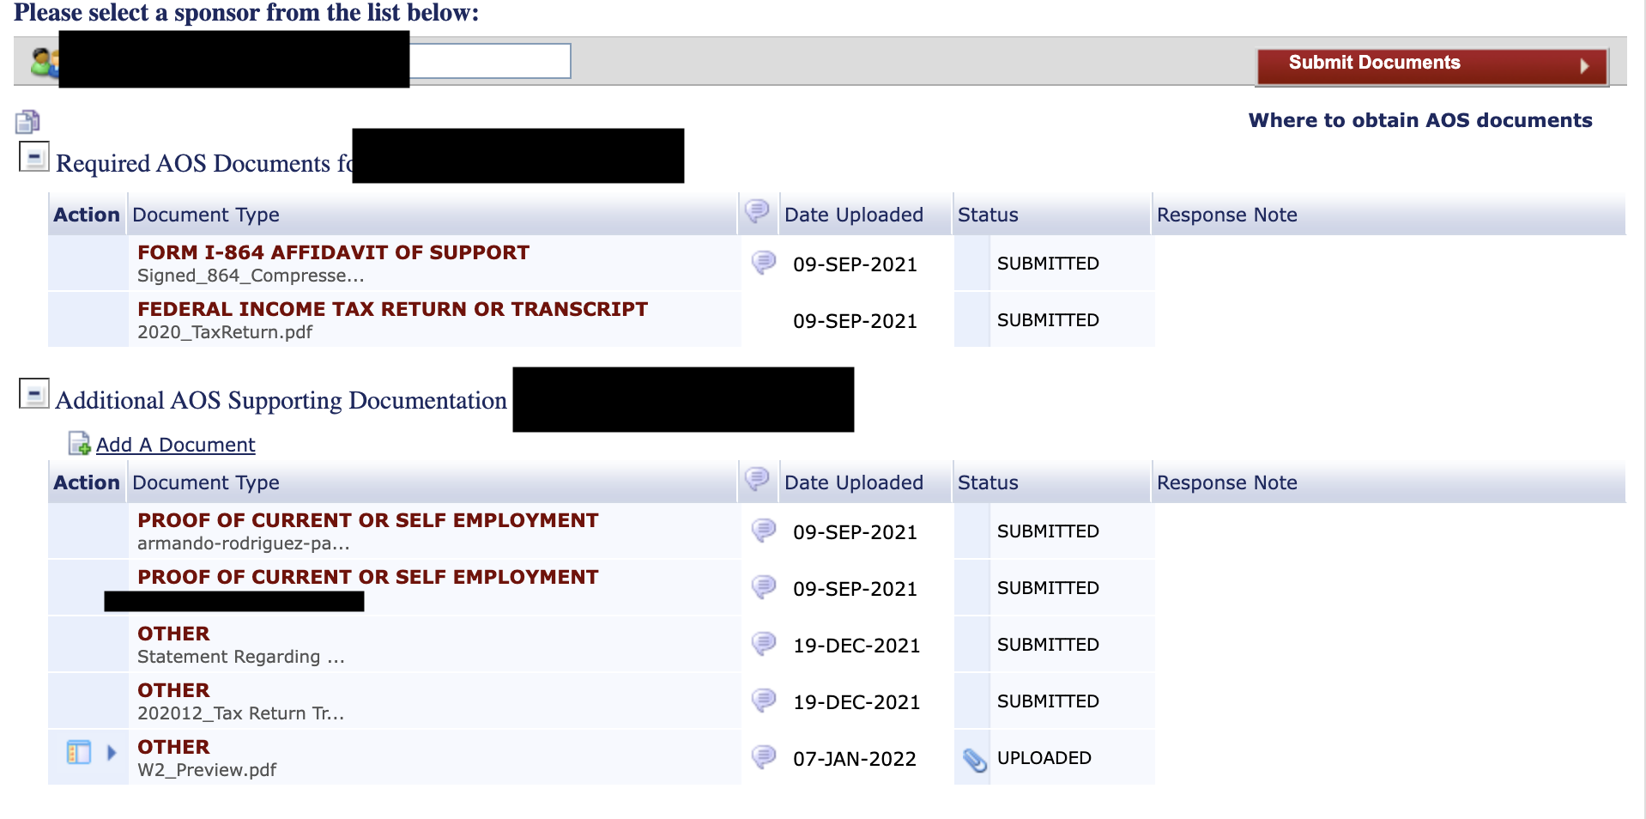This screenshot has height=819, width=1646.
Task: Click comment bubble for armando-rodriguez row
Action: coord(763,530)
